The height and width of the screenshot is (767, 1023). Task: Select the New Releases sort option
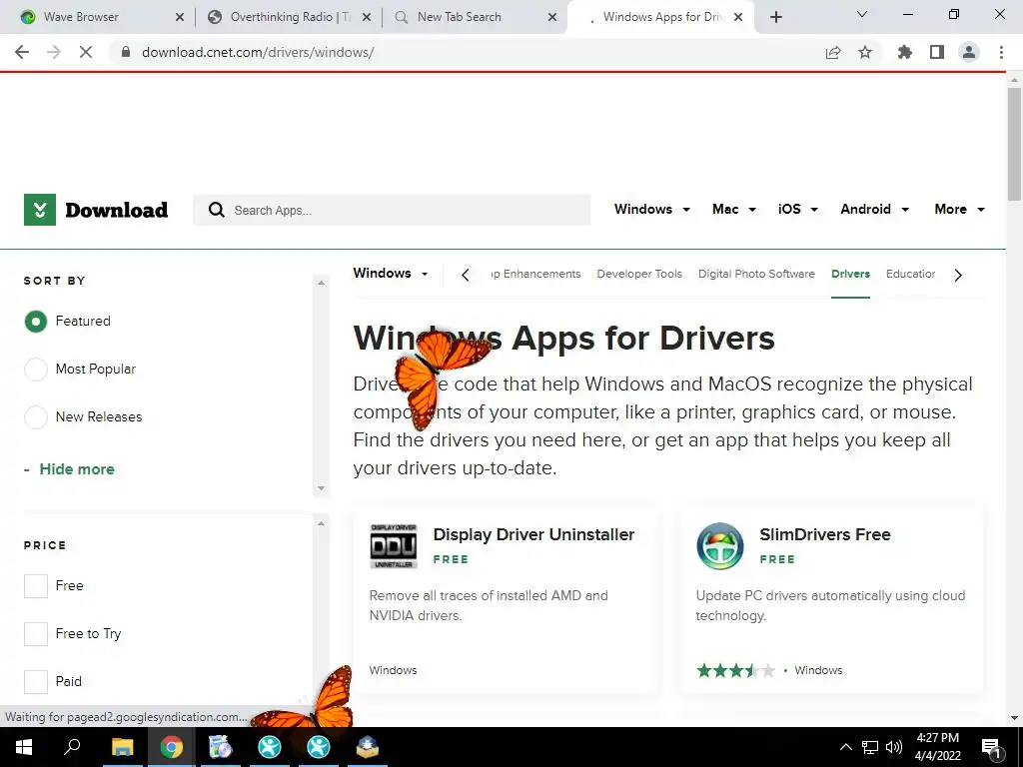pyautogui.click(x=36, y=416)
